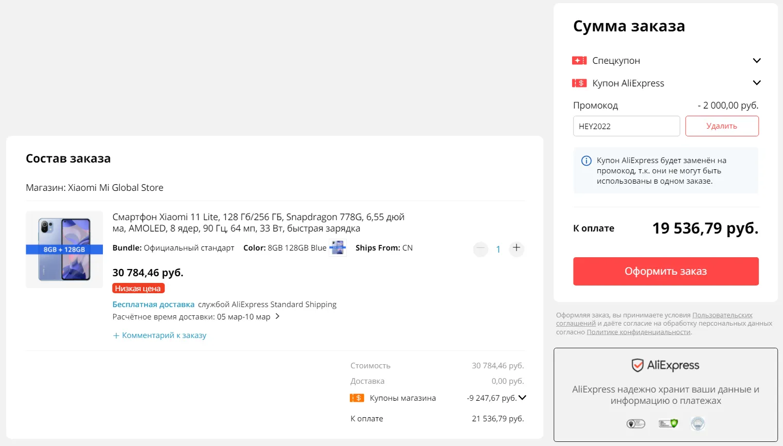
Task: Expand the Купон AliExpress dropdown
Action: pyautogui.click(x=756, y=83)
